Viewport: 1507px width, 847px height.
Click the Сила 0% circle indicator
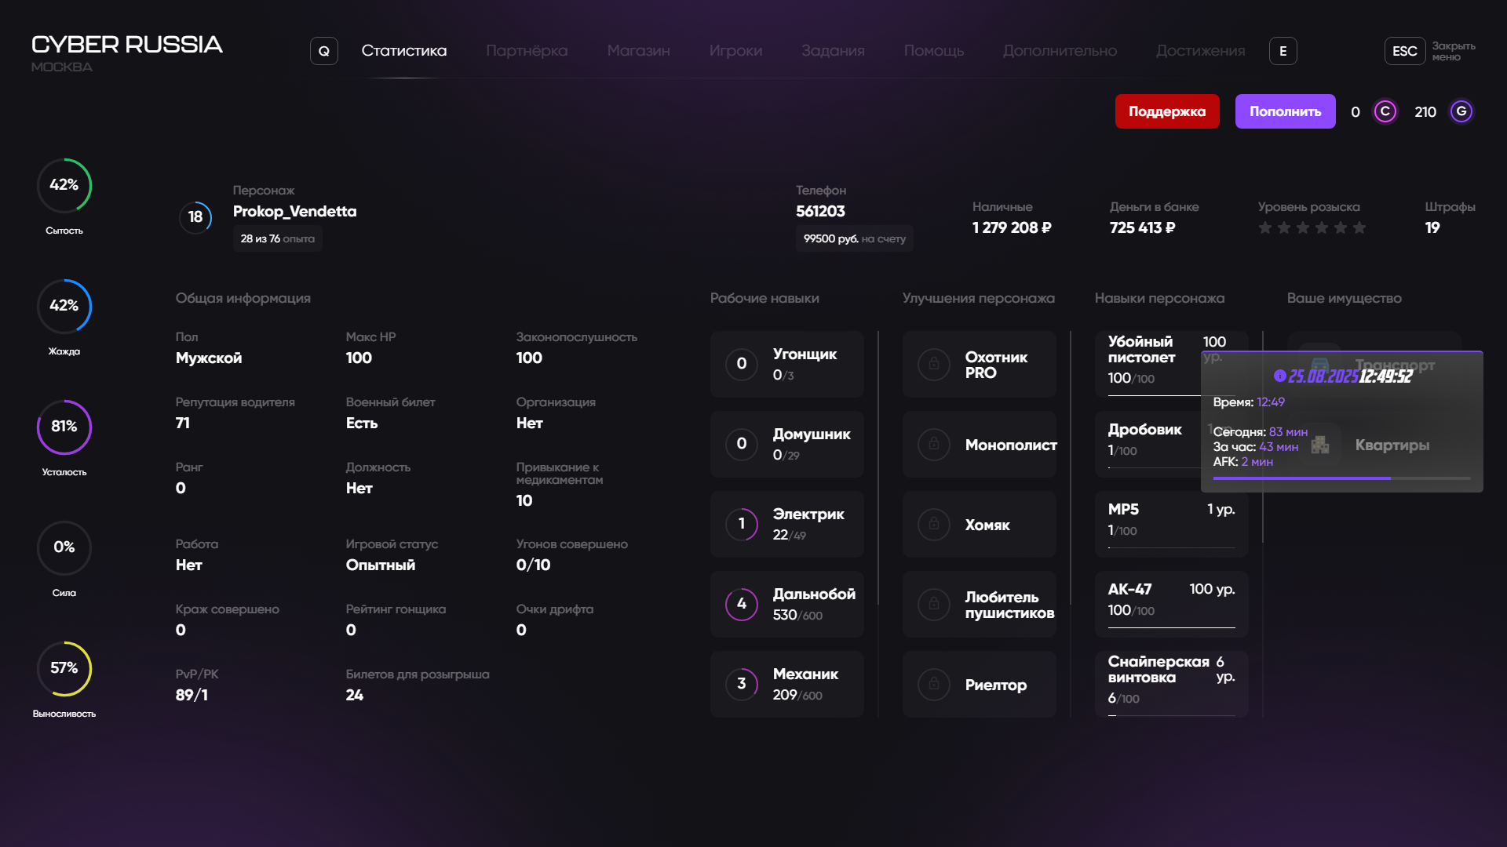point(64,548)
